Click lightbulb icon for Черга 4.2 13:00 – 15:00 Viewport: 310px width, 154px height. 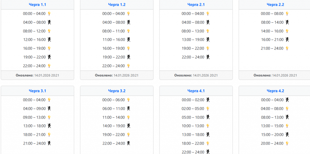coord(287,126)
